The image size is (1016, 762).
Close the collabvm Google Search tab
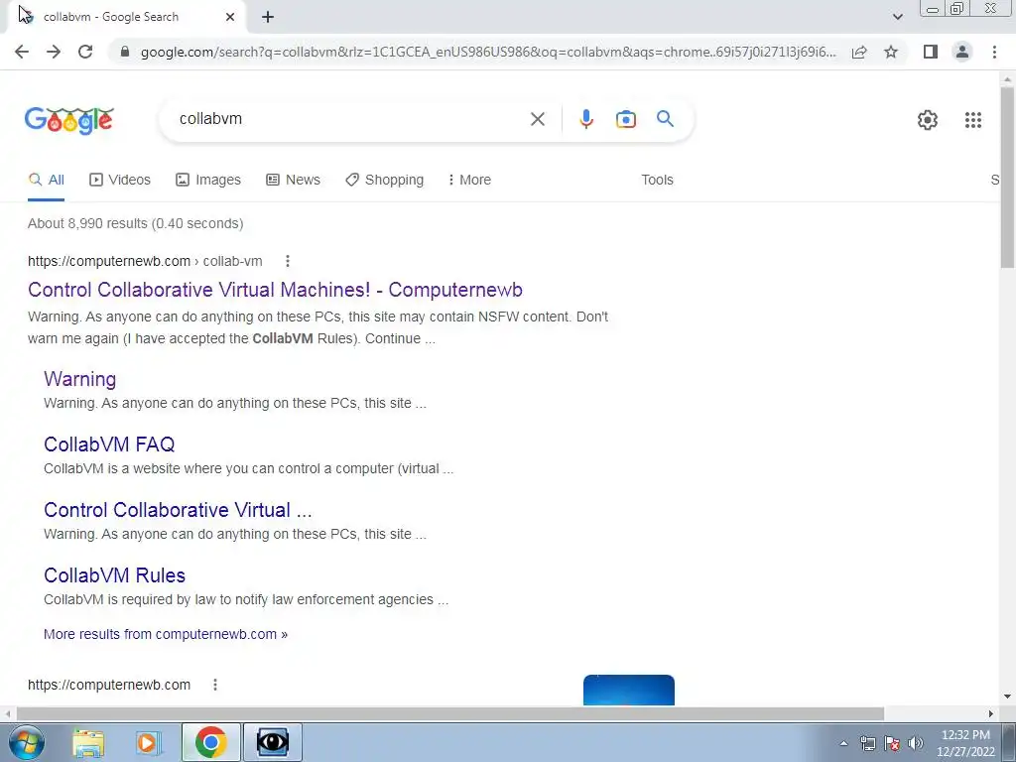coord(230,17)
